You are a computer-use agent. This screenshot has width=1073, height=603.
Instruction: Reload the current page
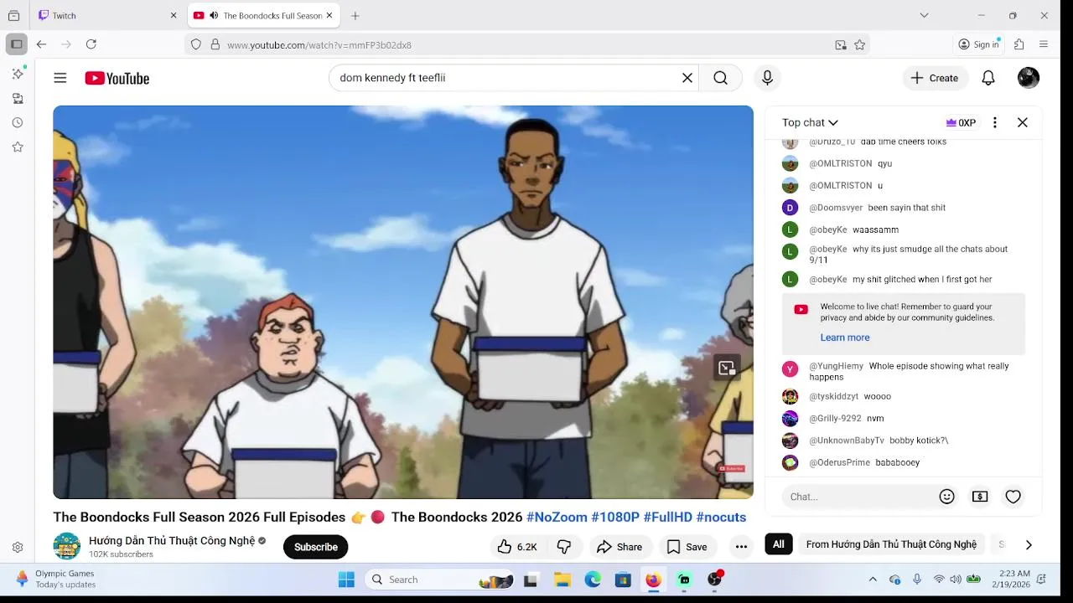pyautogui.click(x=91, y=44)
